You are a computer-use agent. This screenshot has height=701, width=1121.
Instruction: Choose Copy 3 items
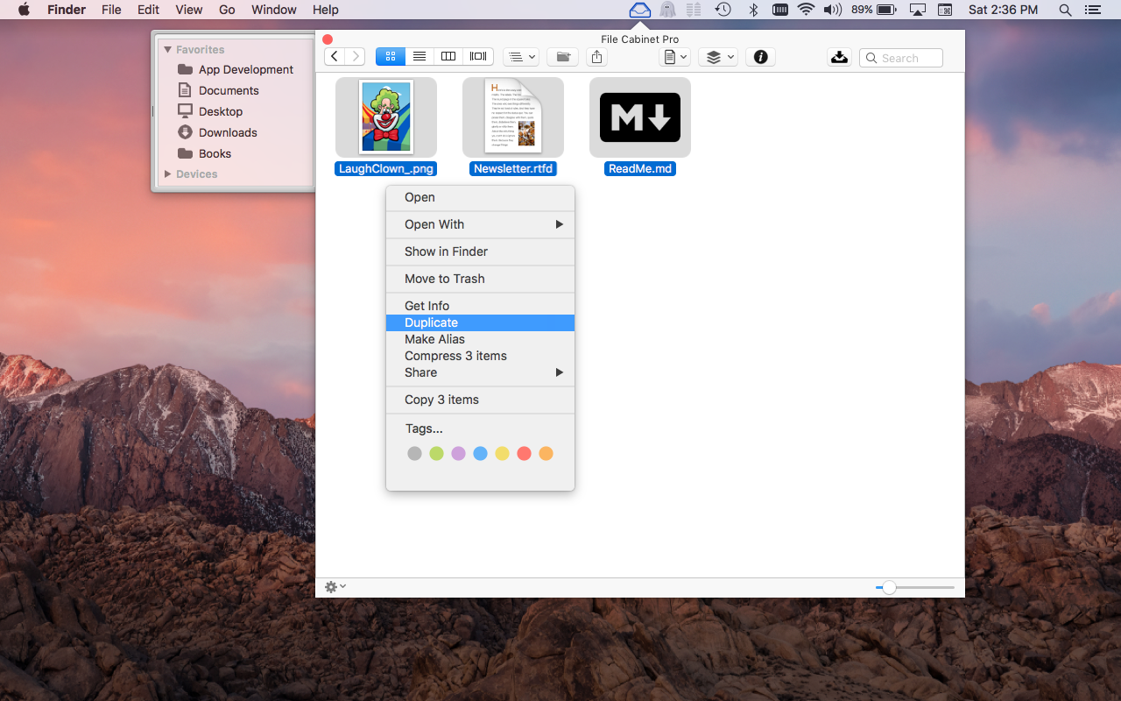[480, 400]
